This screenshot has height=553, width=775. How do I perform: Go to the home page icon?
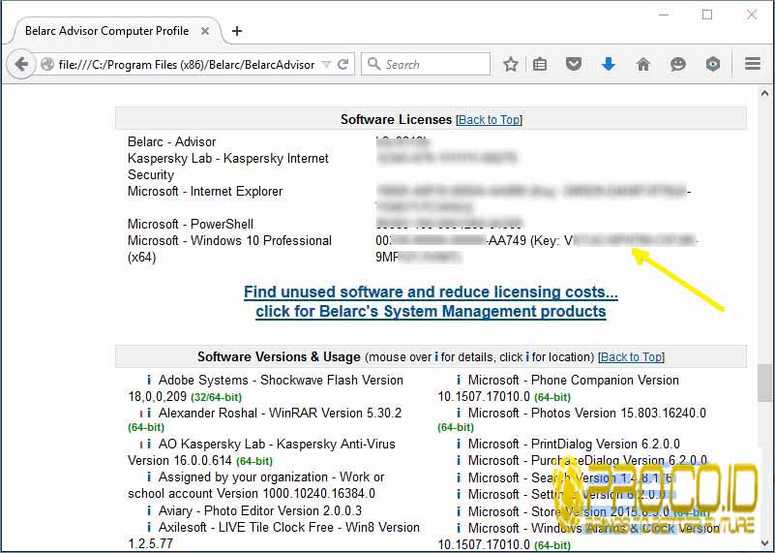tap(643, 64)
